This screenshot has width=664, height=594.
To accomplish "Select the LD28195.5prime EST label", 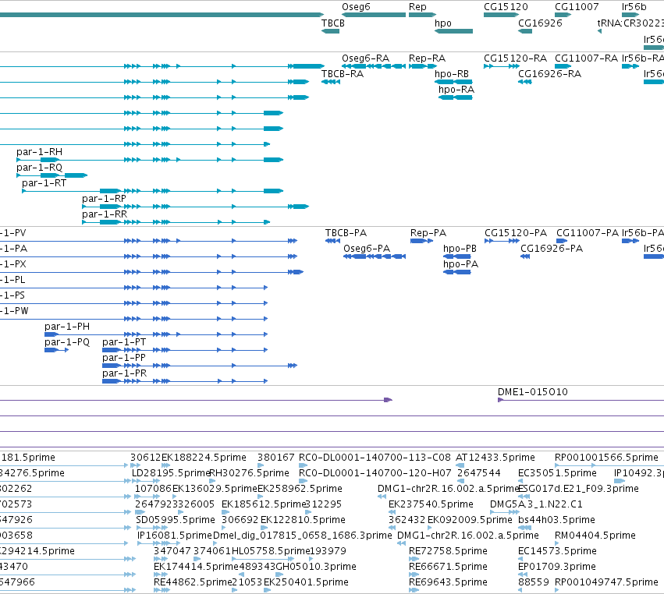I will (x=171, y=472).
